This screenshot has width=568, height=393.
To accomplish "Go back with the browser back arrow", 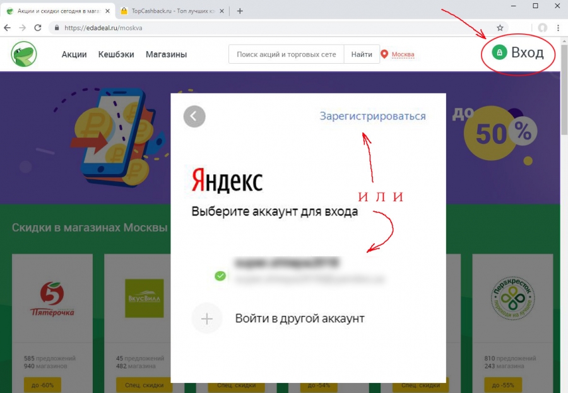I will pos(7,28).
